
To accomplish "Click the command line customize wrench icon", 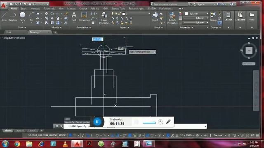I will 61,126.
